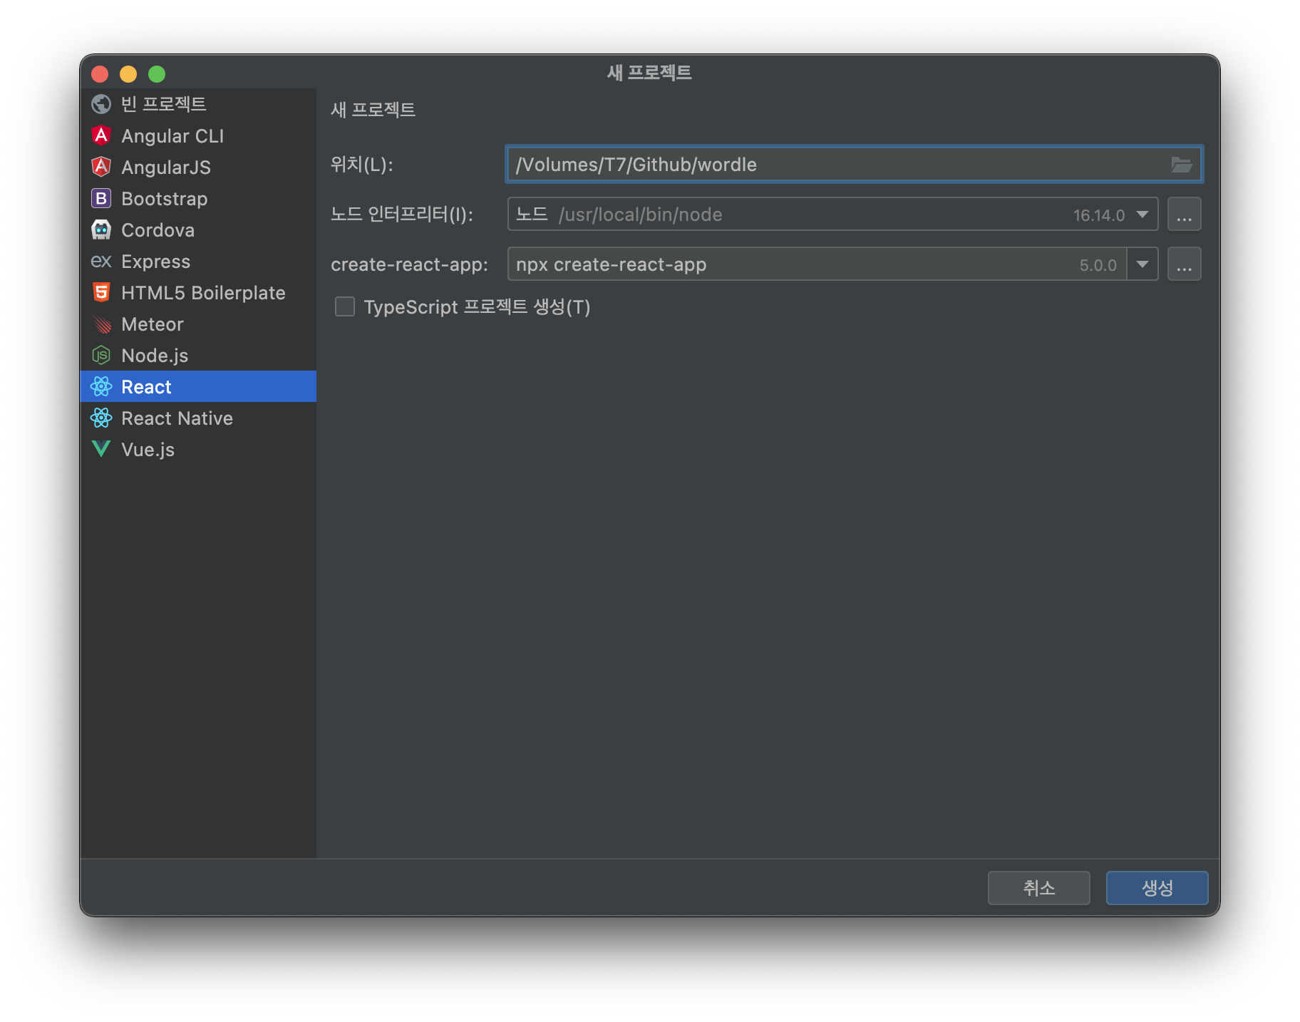
Task: Choose Meteor in the generator list
Action: [198, 324]
